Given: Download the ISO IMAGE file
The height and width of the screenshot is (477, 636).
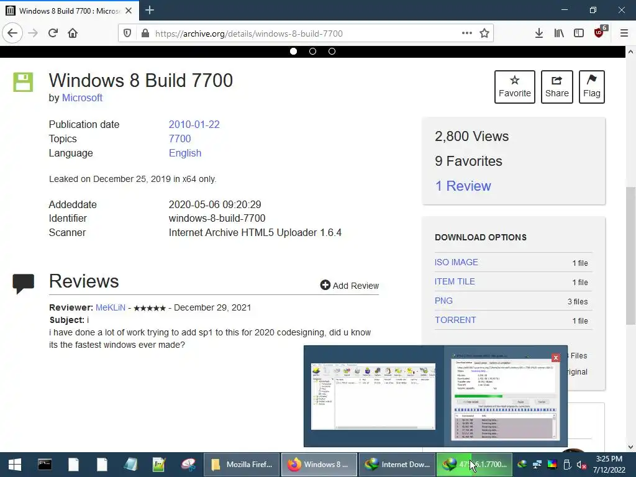Looking at the screenshot, I should (x=457, y=263).
